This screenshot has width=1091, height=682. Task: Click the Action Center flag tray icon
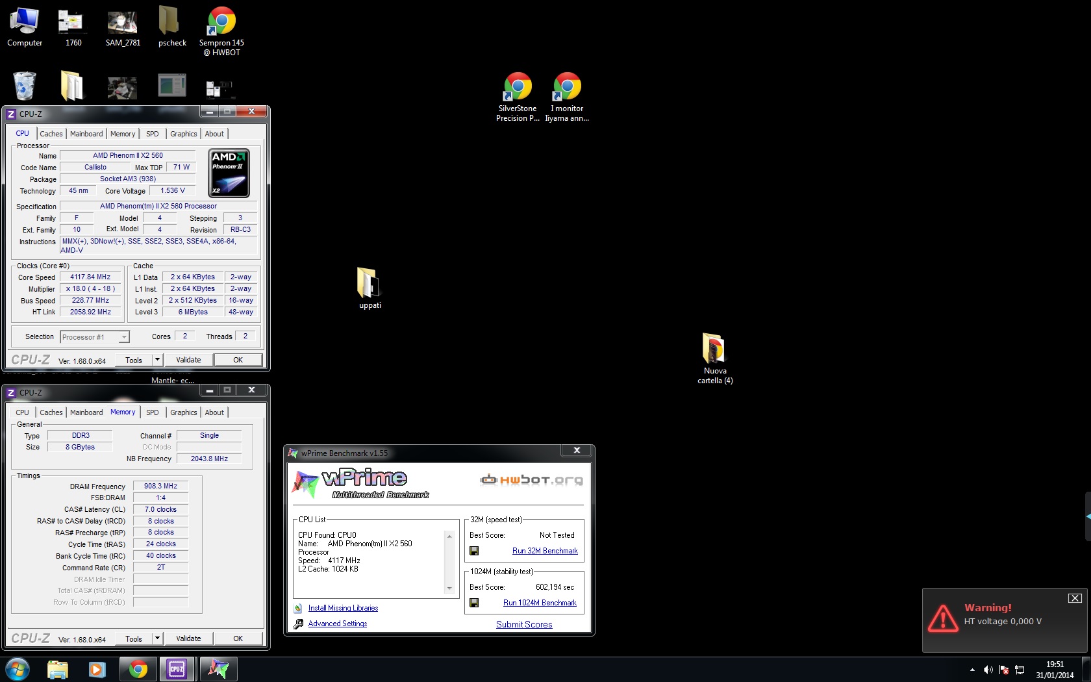pos(1004,670)
